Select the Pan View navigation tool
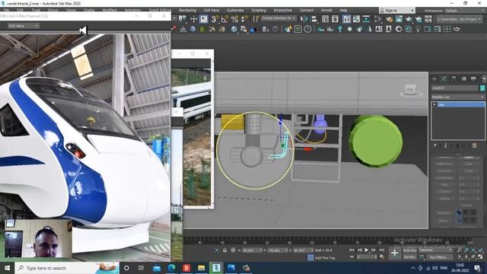The height and width of the screenshot is (274, 487). [x=466, y=257]
